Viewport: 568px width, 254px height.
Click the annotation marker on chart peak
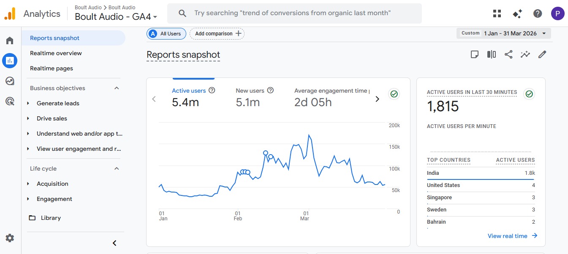266,153
